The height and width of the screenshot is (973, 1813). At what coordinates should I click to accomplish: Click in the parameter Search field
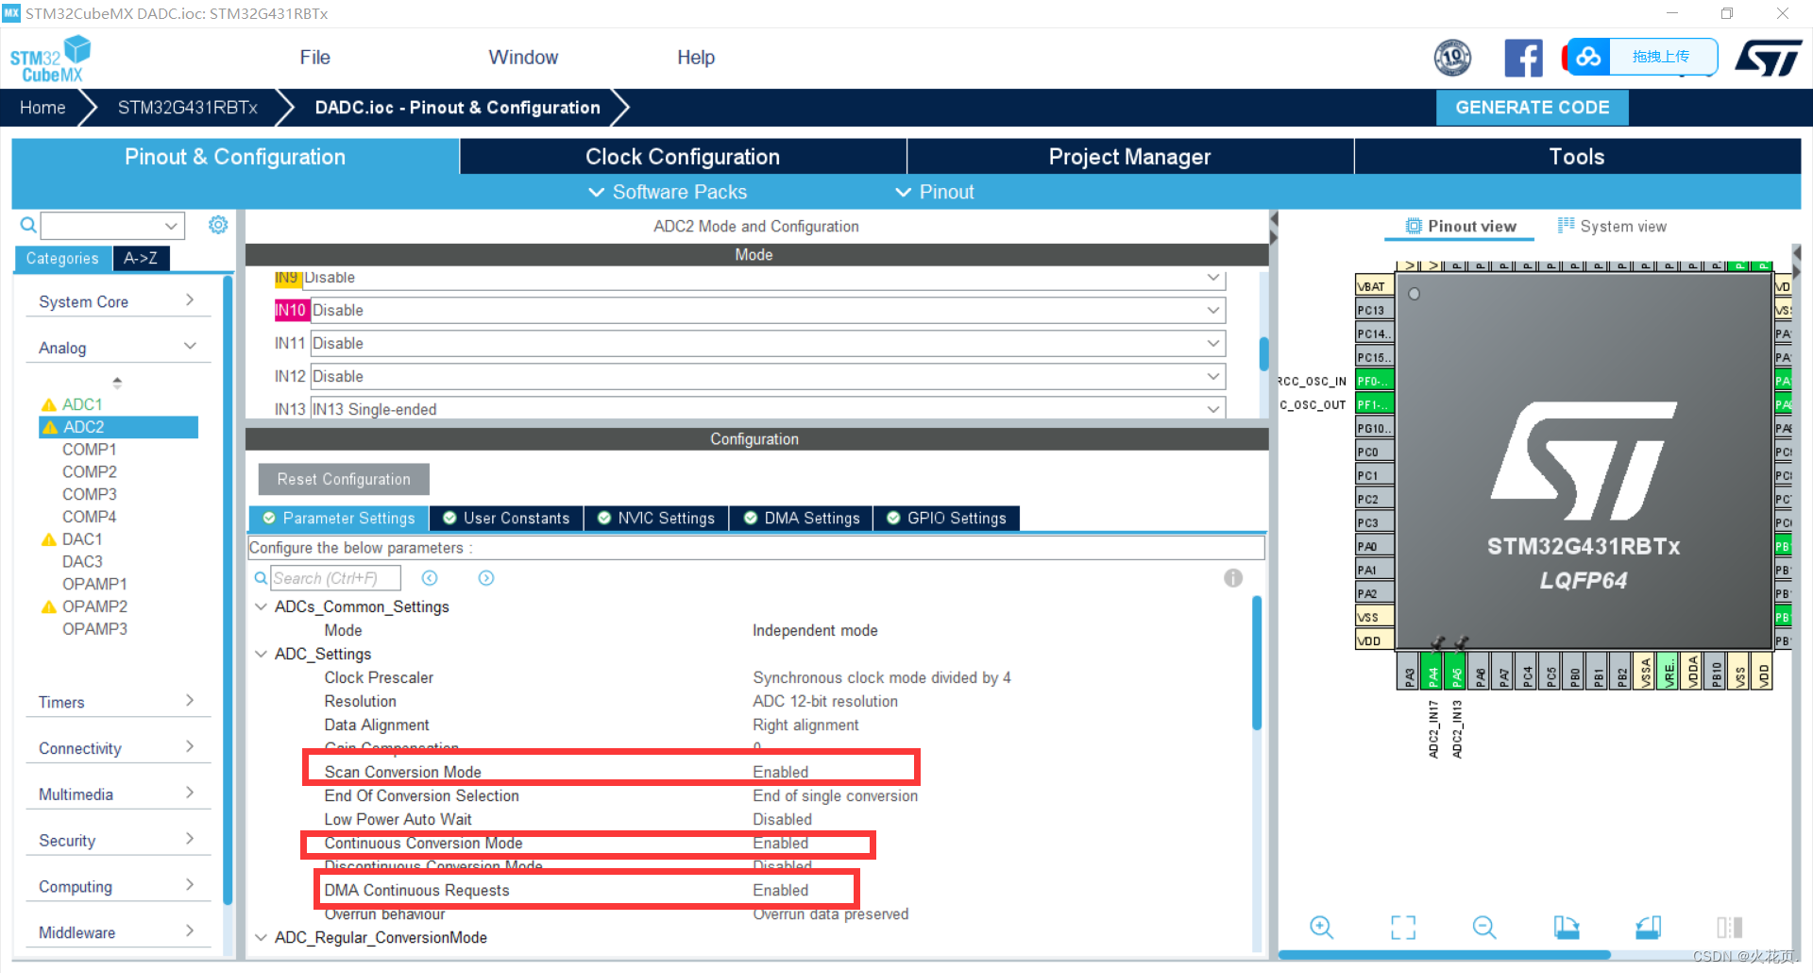(335, 578)
